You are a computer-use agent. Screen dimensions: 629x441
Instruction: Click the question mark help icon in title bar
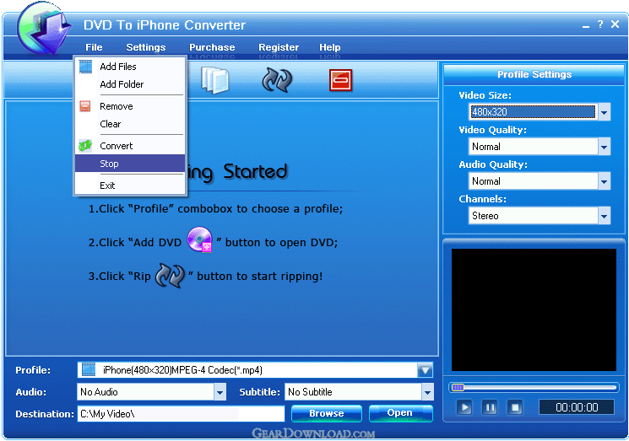point(600,24)
